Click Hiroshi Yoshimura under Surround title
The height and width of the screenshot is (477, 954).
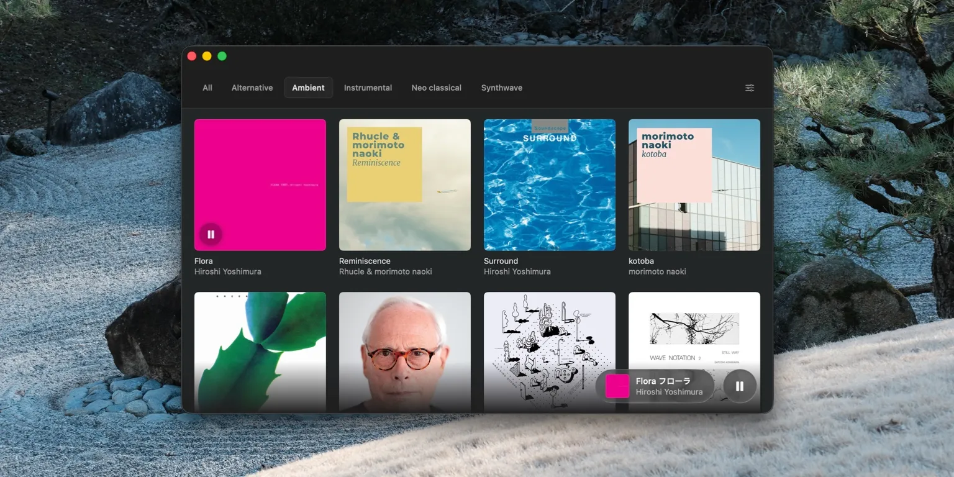(517, 271)
